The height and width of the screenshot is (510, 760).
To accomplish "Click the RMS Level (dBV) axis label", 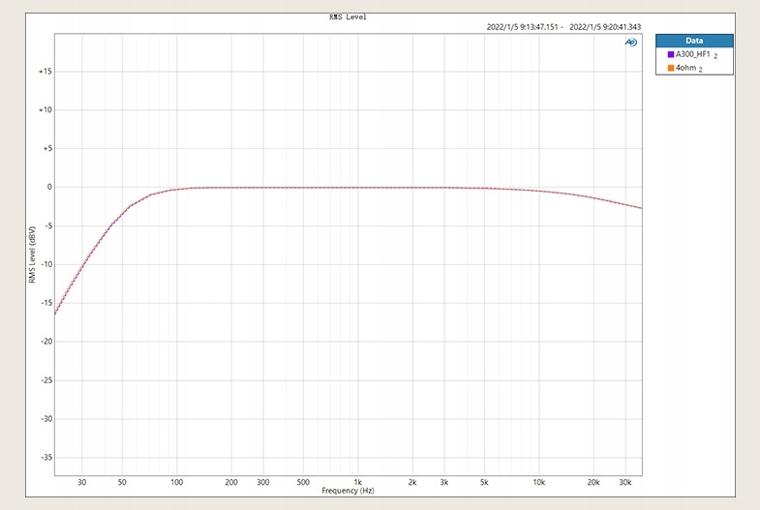I will [x=32, y=255].
